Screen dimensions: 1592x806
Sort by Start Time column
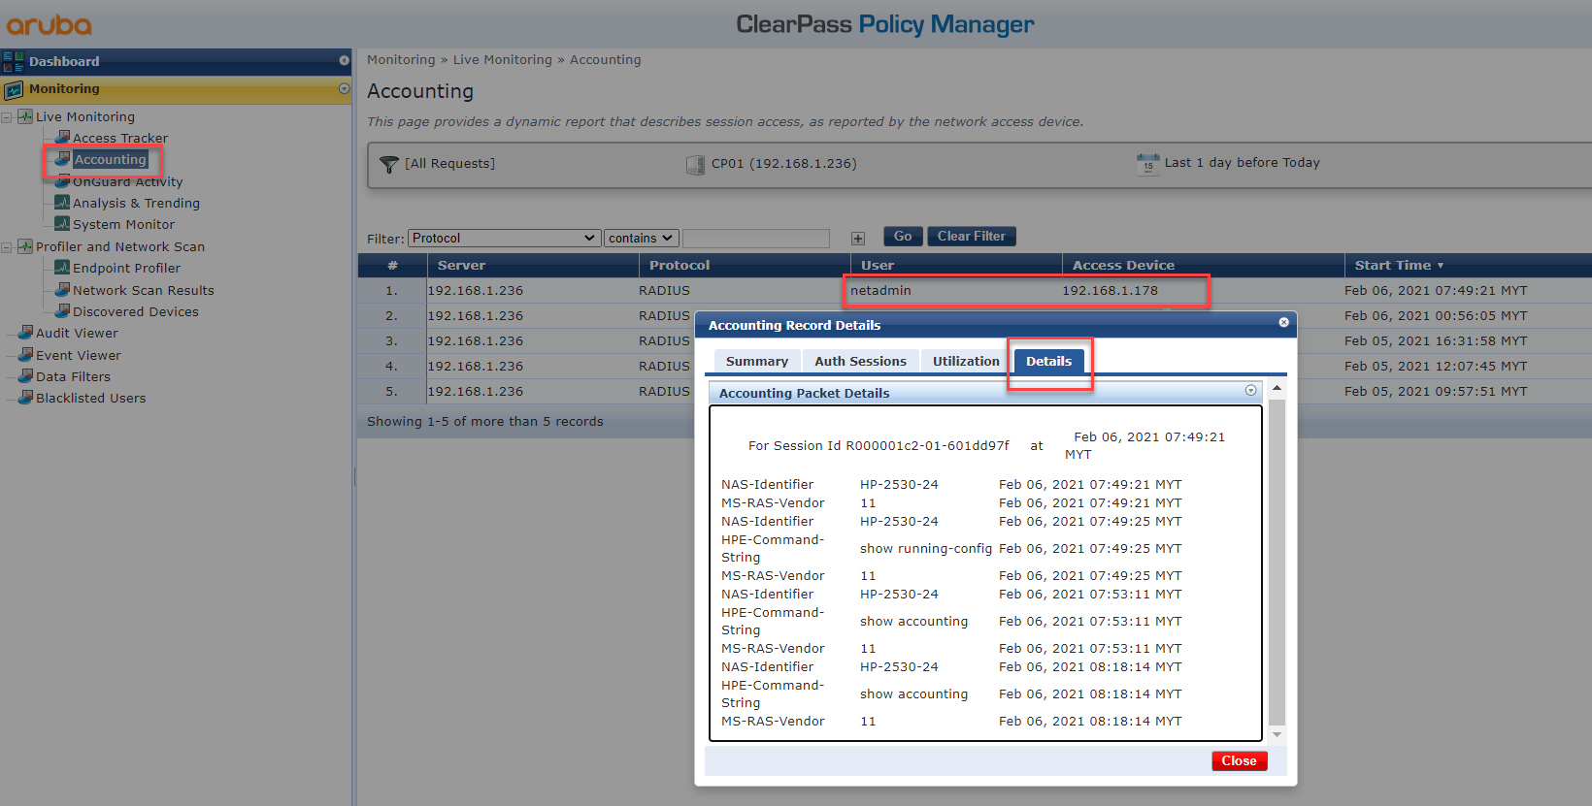pos(1399,265)
